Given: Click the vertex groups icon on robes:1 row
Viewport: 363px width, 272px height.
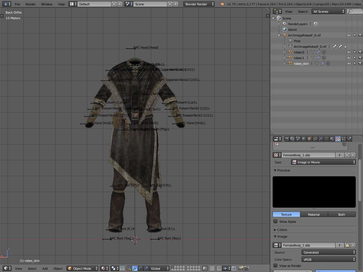Looking at the screenshot, I should tap(324, 58).
